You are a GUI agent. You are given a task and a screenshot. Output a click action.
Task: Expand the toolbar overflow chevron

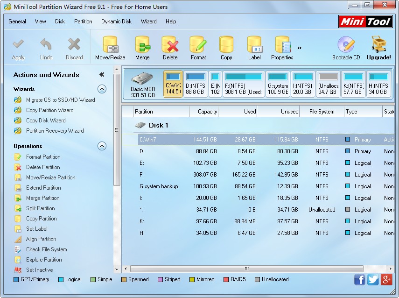(299, 48)
